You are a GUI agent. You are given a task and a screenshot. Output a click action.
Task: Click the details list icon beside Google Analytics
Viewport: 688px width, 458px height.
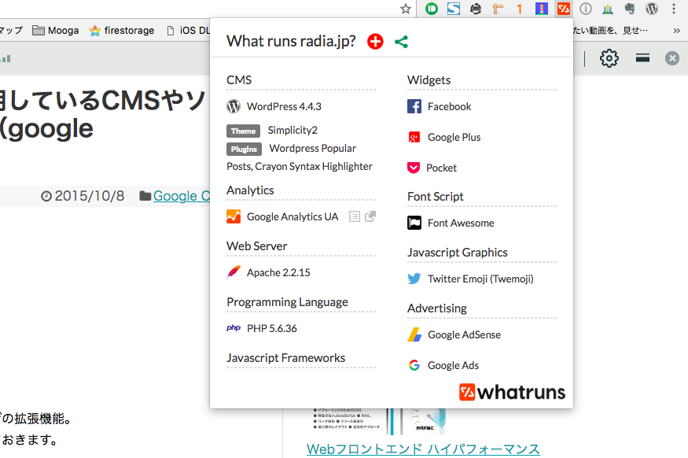[355, 216]
